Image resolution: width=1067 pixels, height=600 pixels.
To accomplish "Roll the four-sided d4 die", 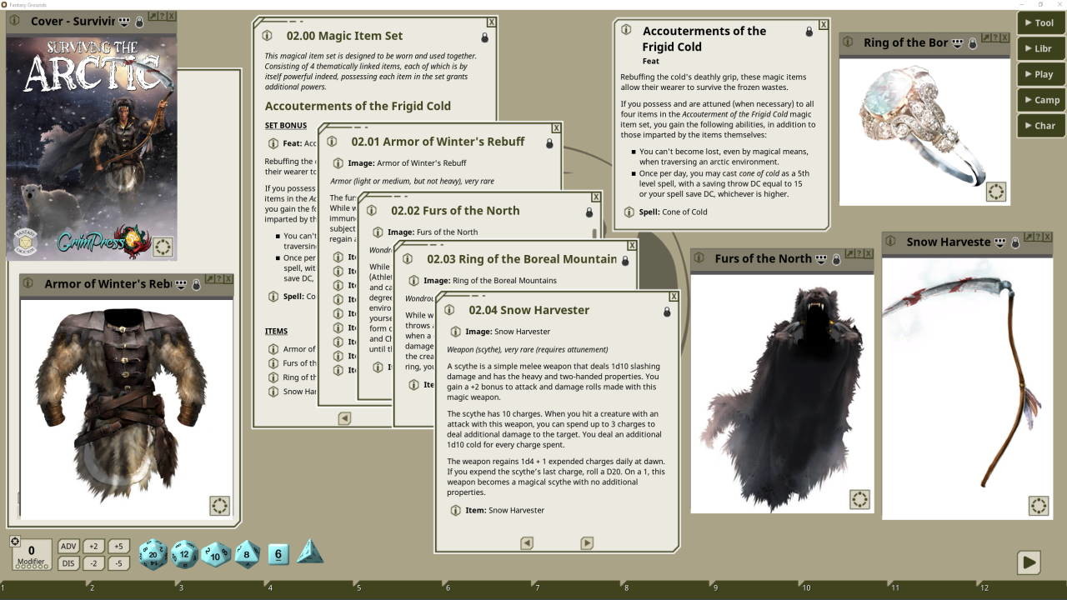I will click(309, 552).
